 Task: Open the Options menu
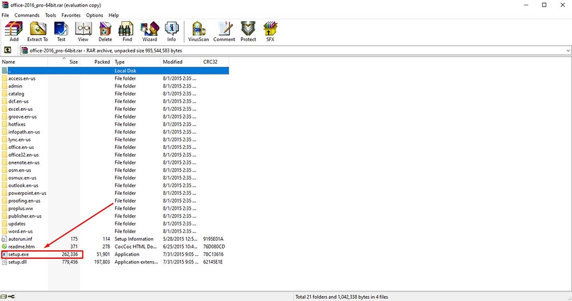(x=95, y=15)
